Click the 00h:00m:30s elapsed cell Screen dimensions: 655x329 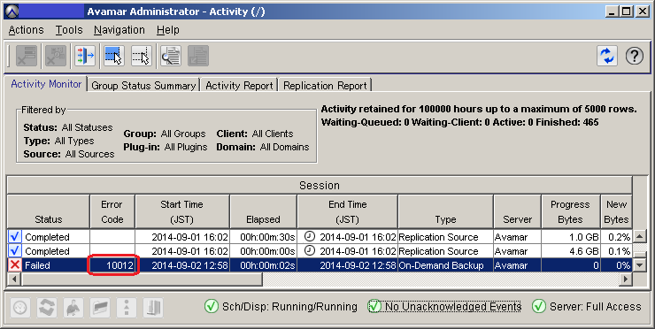pos(263,237)
